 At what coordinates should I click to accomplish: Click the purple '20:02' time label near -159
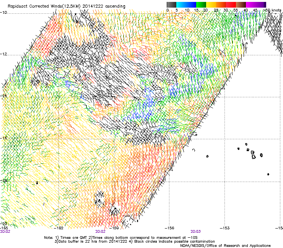point(100,232)
